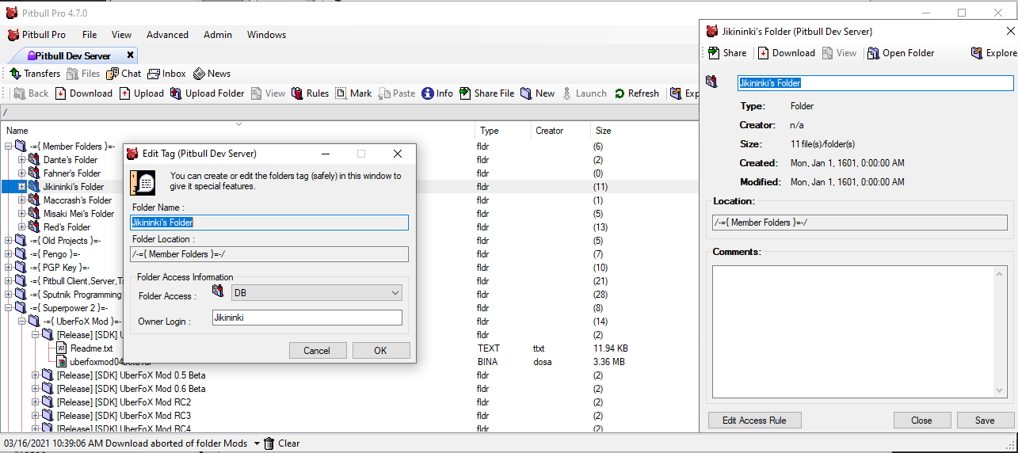Select Fahner's Folder in tree

pos(72,173)
